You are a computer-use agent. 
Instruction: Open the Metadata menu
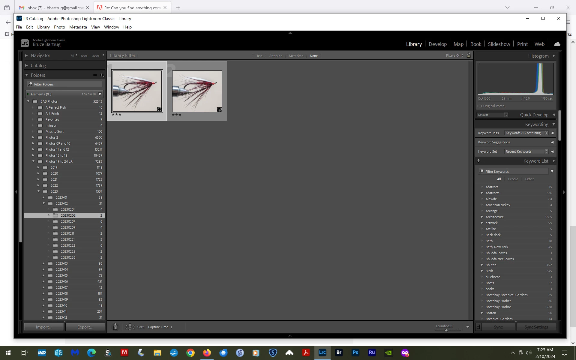pyautogui.click(x=78, y=27)
